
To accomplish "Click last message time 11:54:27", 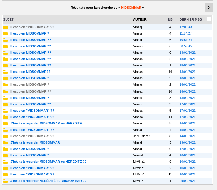I will [186, 33].
